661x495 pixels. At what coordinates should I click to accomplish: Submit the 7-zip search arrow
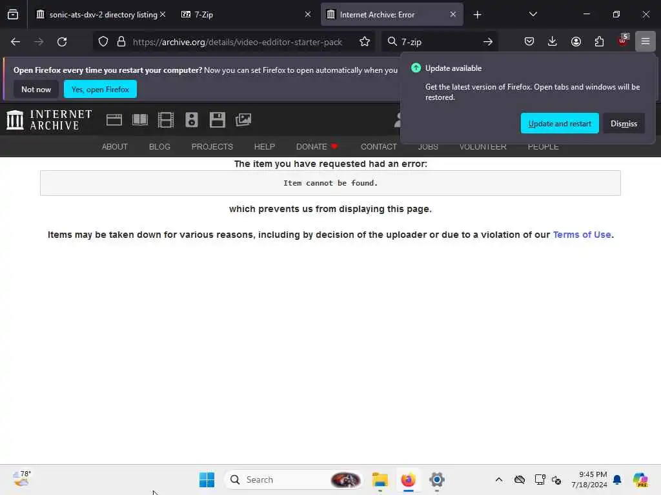tap(488, 42)
